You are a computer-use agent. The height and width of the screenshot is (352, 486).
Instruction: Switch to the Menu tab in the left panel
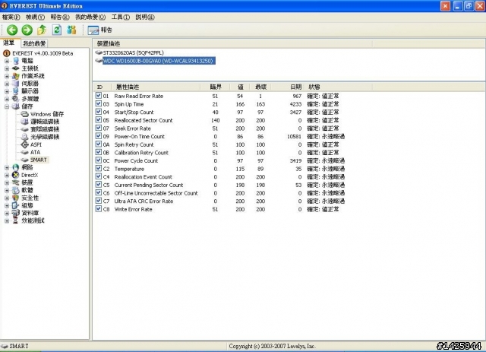9,43
